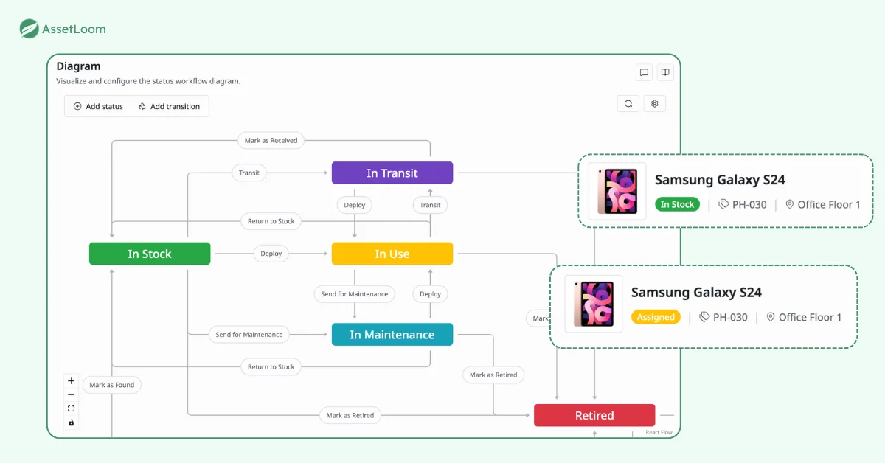
Task: Click the React Flow attribution link
Action: (x=659, y=433)
